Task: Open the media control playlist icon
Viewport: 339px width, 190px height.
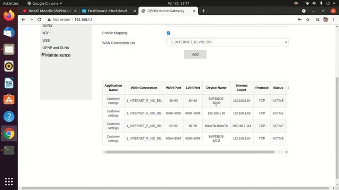Action: (x=317, y=20)
